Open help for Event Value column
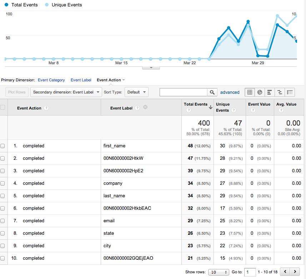306x279 pixels. 253,110
